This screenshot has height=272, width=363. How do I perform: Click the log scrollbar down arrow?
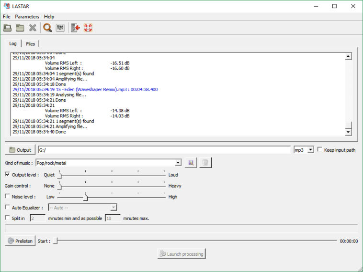pos(348,132)
